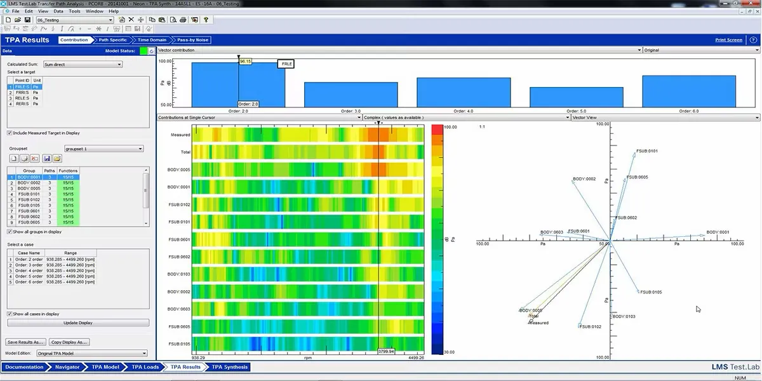
Task: Switch to the Path Specific tab
Action: [x=112, y=40]
